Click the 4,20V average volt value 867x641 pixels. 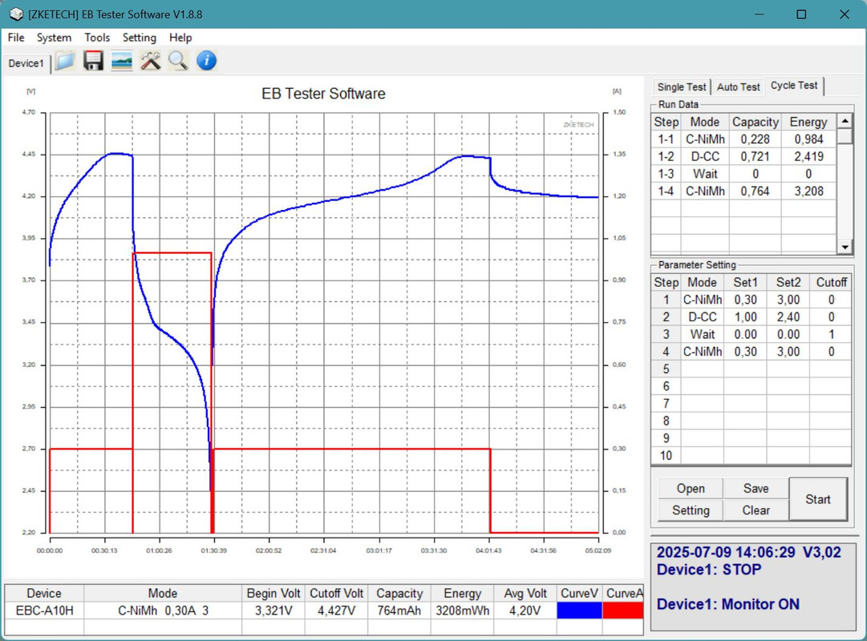click(x=525, y=611)
